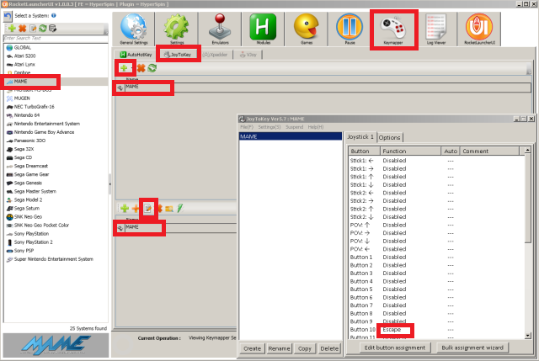Image resolution: width=539 pixels, height=361 pixels.
Task: Switch to Joystick 1 tab in JoyToKey
Action: [x=360, y=136]
